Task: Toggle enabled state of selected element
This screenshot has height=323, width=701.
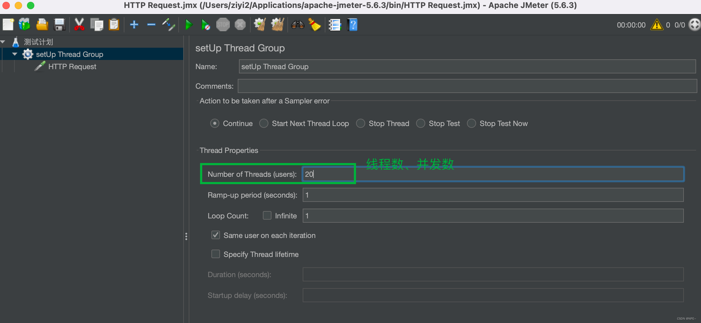Action: click(169, 25)
